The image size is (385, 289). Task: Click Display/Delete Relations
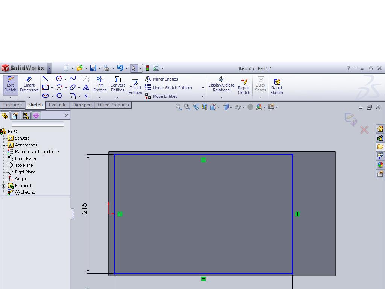[x=221, y=85]
